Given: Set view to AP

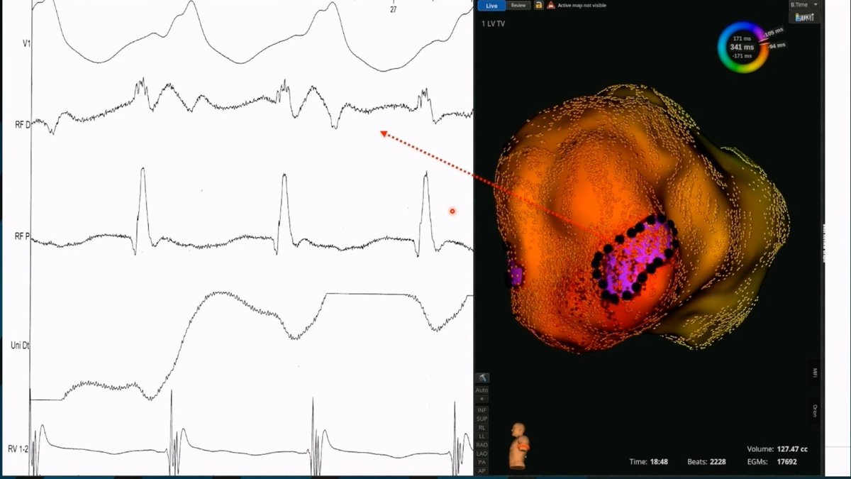Looking at the screenshot, I should pyautogui.click(x=482, y=470).
